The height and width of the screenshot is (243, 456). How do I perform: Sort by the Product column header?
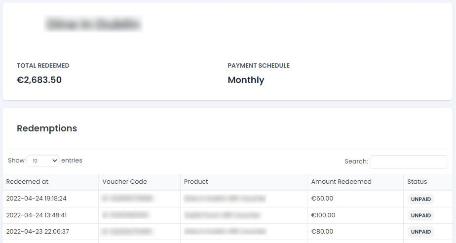tap(196, 182)
